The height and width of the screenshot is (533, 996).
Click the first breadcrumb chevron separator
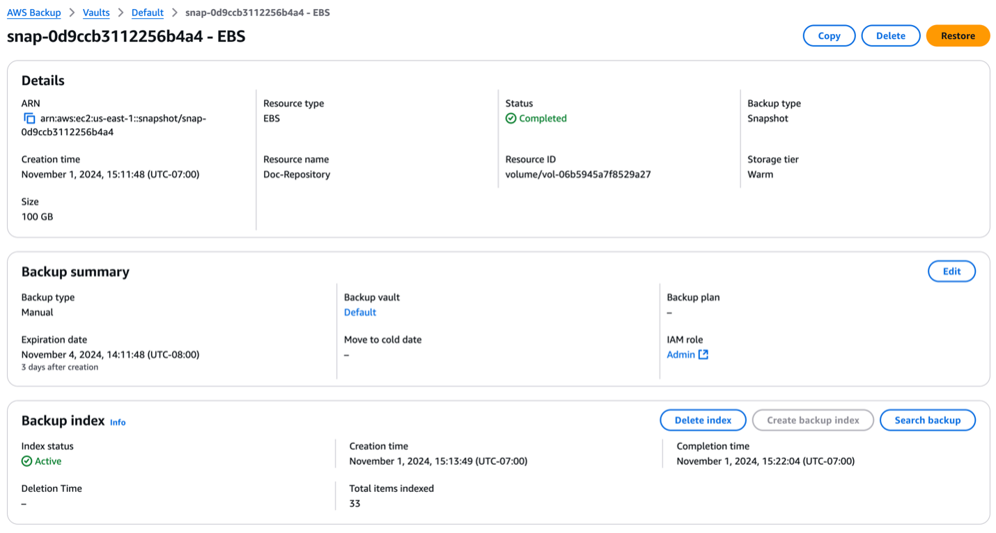click(x=72, y=13)
